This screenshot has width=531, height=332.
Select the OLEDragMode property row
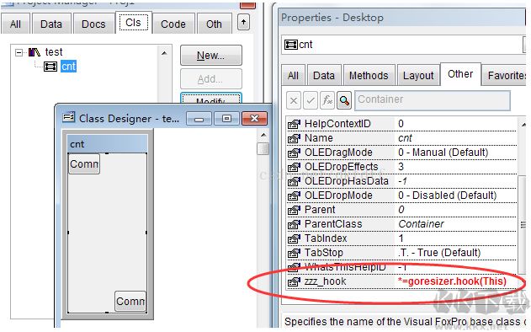point(401,153)
